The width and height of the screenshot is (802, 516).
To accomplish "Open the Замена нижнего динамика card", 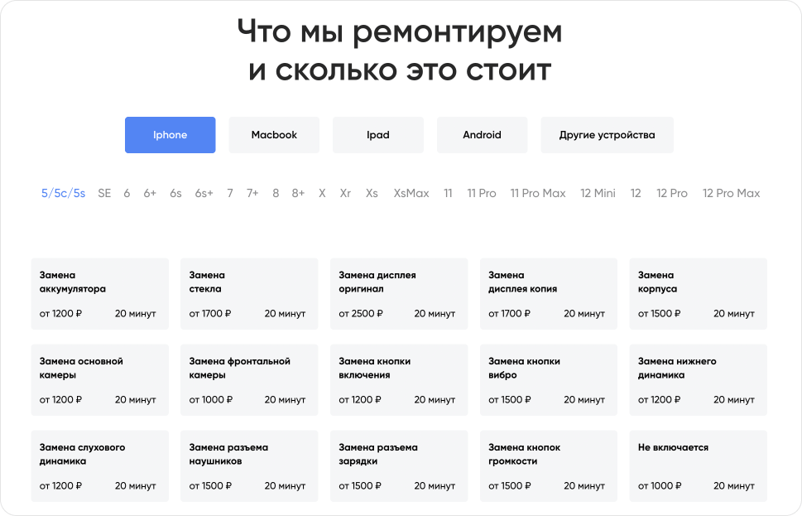I will [x=699, y=380].
